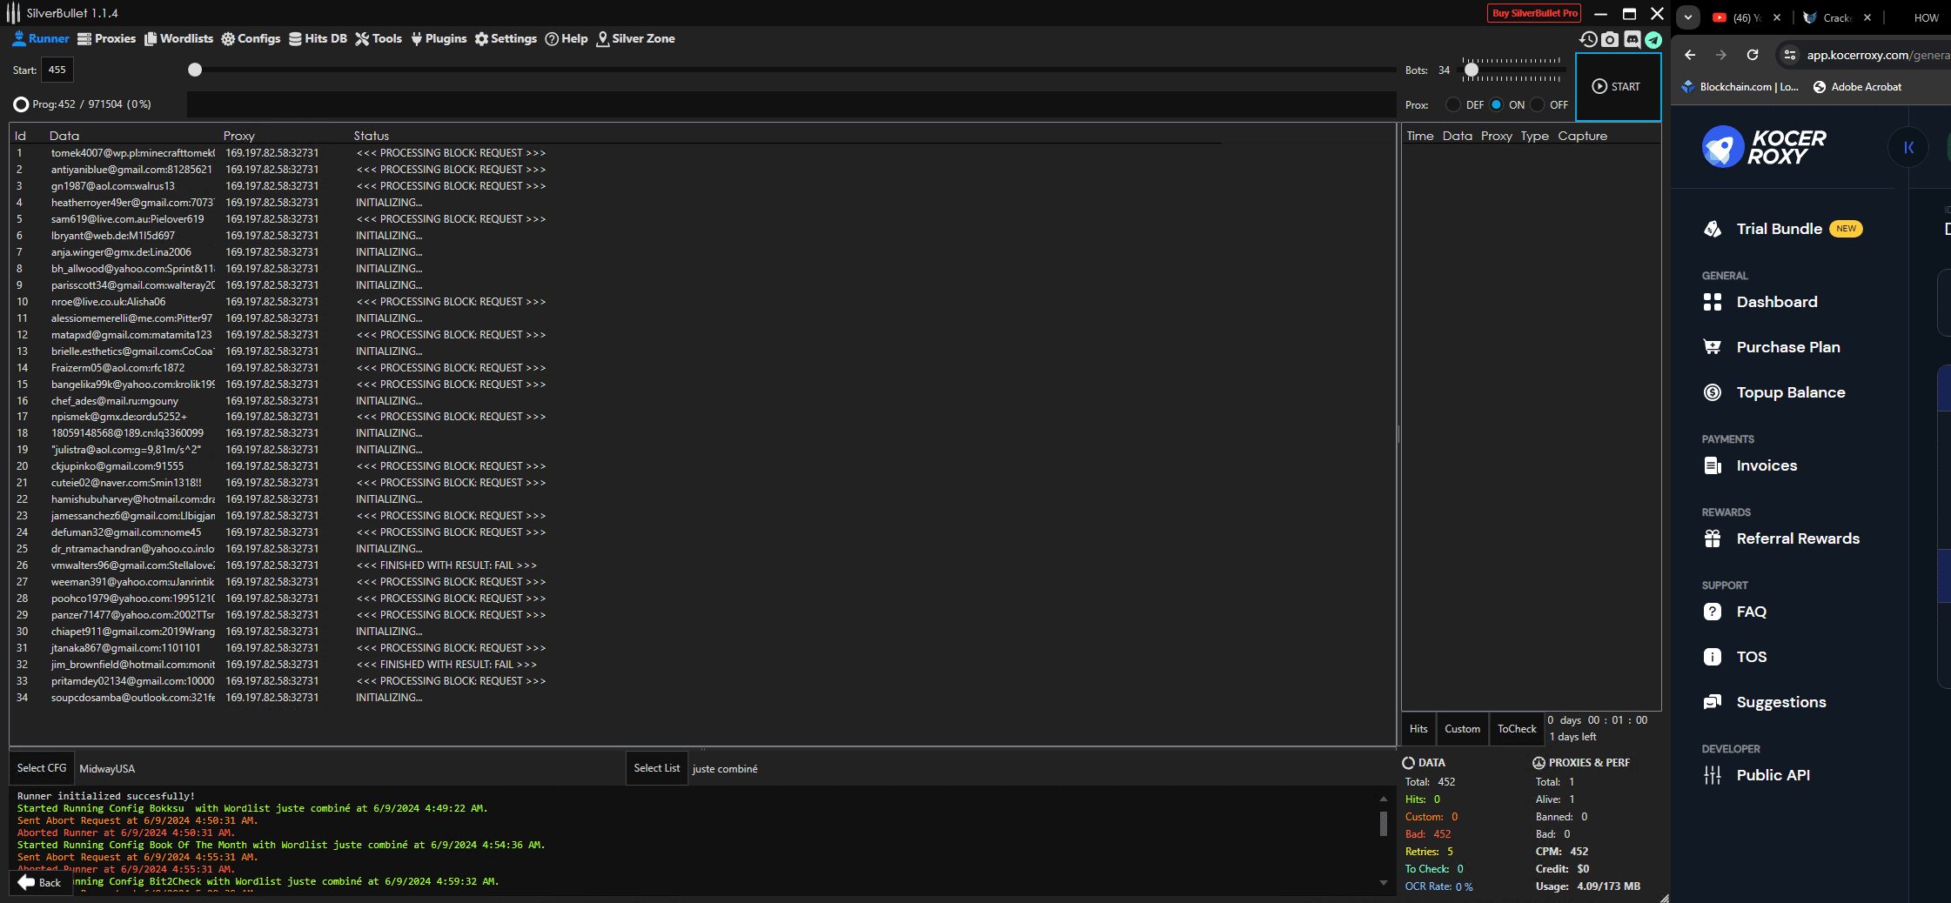The height and width of the screenshot is (903, 1951).
Task: Click the Public API sliders icon
Action: (x=1713, y=775)
